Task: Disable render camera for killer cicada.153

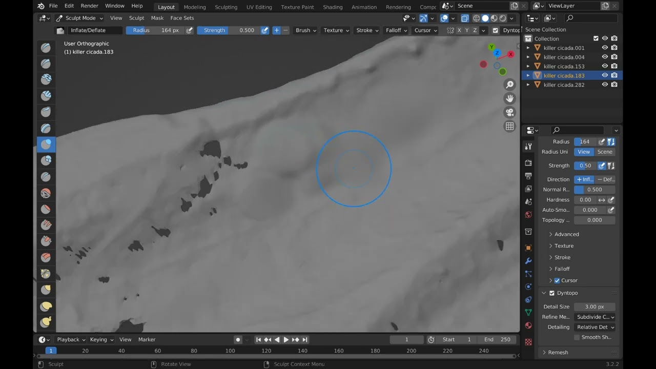Action: pos(614,66)
